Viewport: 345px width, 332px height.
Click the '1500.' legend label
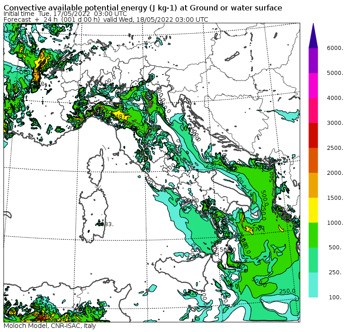(335, 198)
